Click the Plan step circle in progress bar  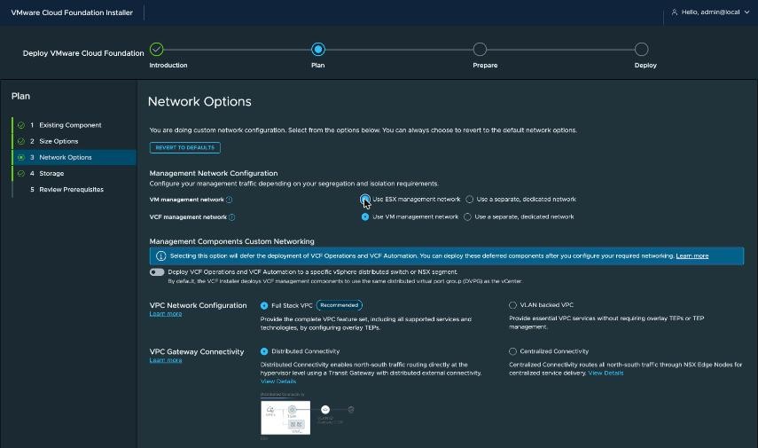[x=318, y=50]
